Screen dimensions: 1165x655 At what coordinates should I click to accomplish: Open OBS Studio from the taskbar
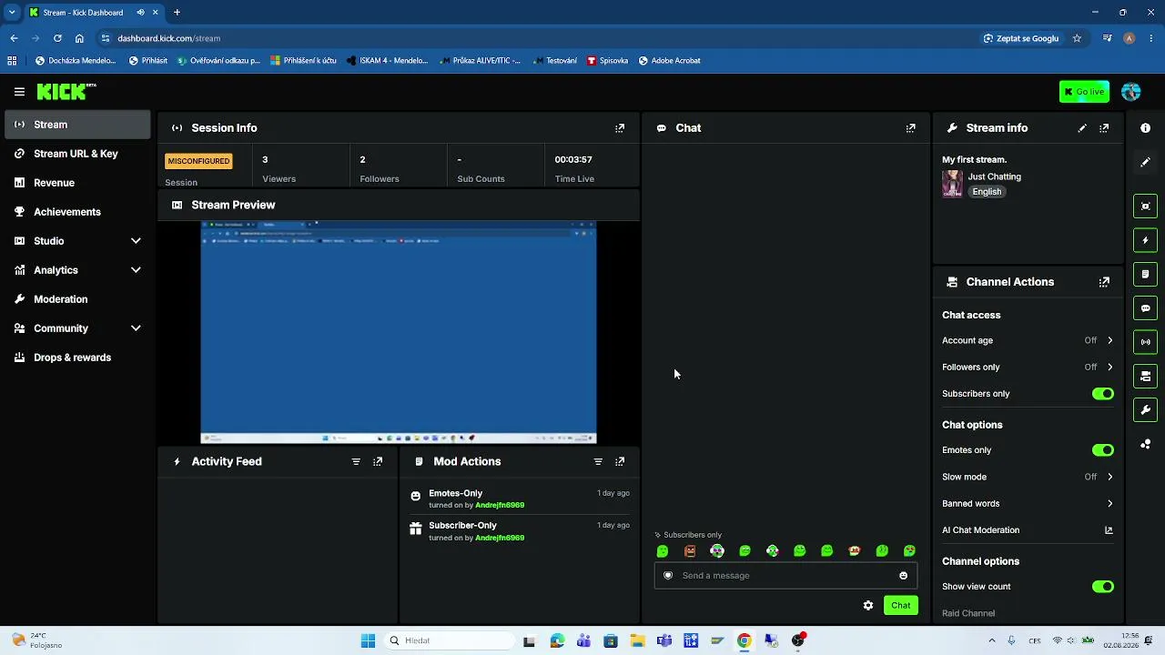point(798,641)
